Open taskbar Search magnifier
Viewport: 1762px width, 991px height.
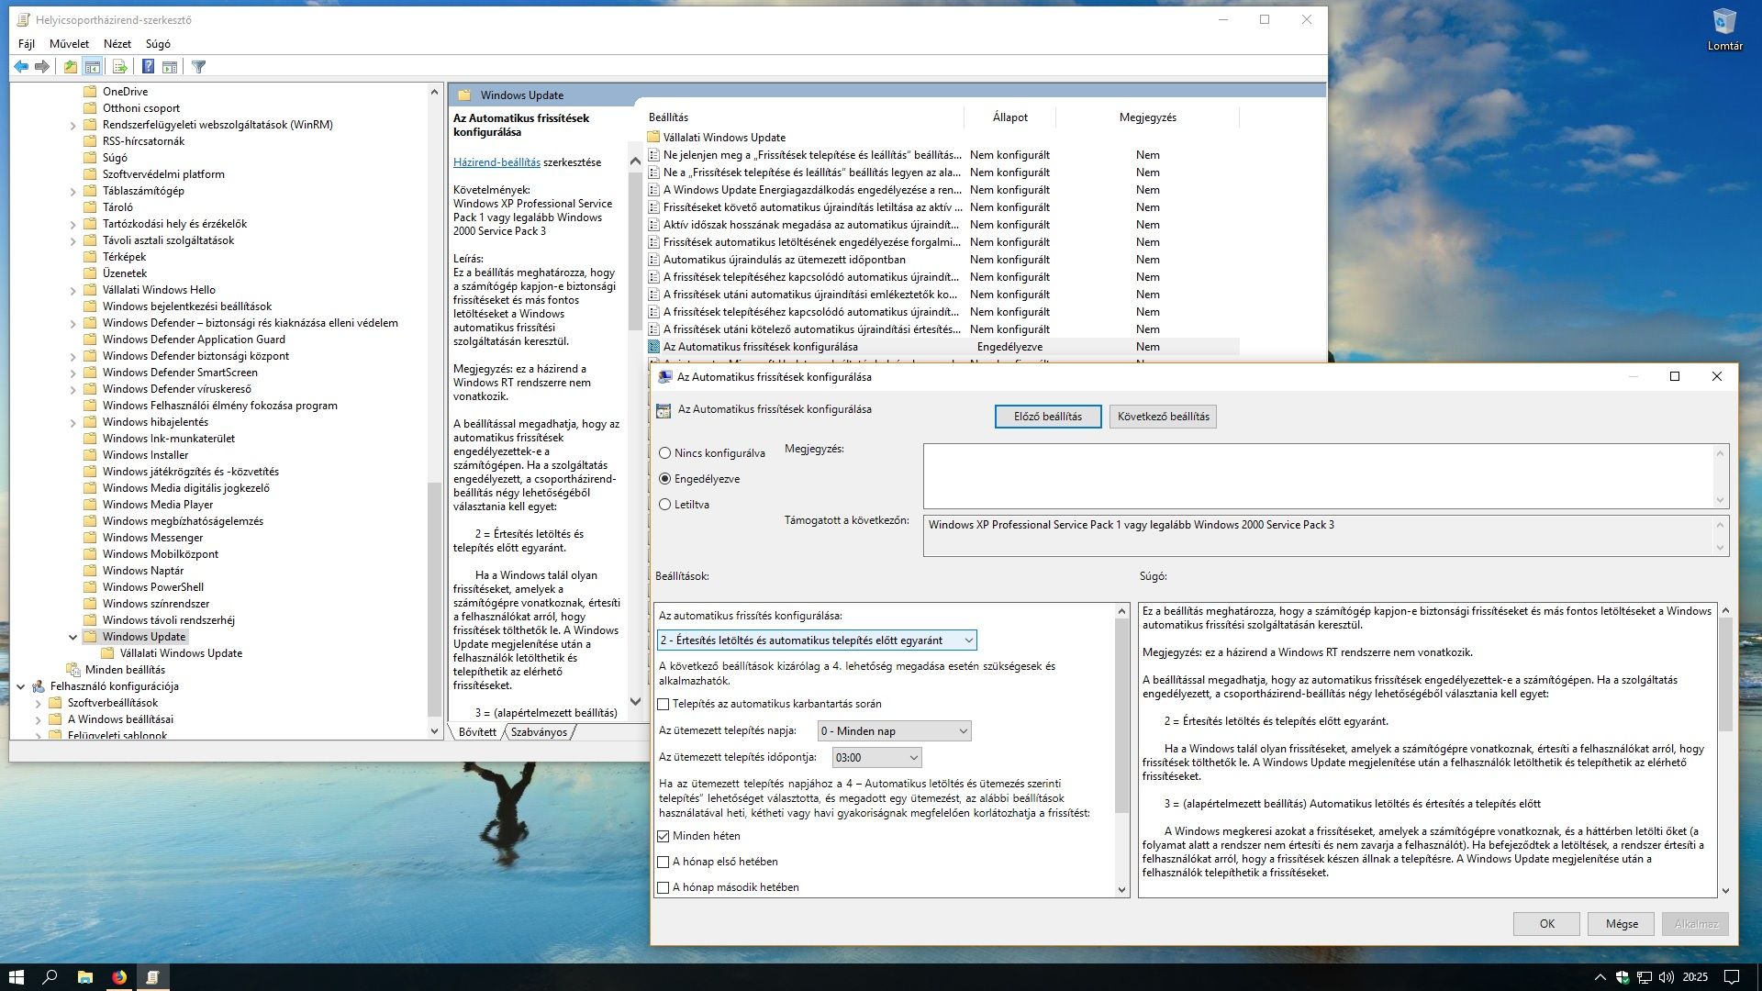pyautogui.click(x=50, y=976)
